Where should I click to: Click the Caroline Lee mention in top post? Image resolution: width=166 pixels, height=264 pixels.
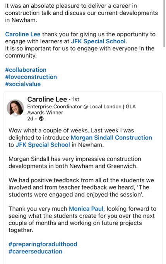point(23,34)
